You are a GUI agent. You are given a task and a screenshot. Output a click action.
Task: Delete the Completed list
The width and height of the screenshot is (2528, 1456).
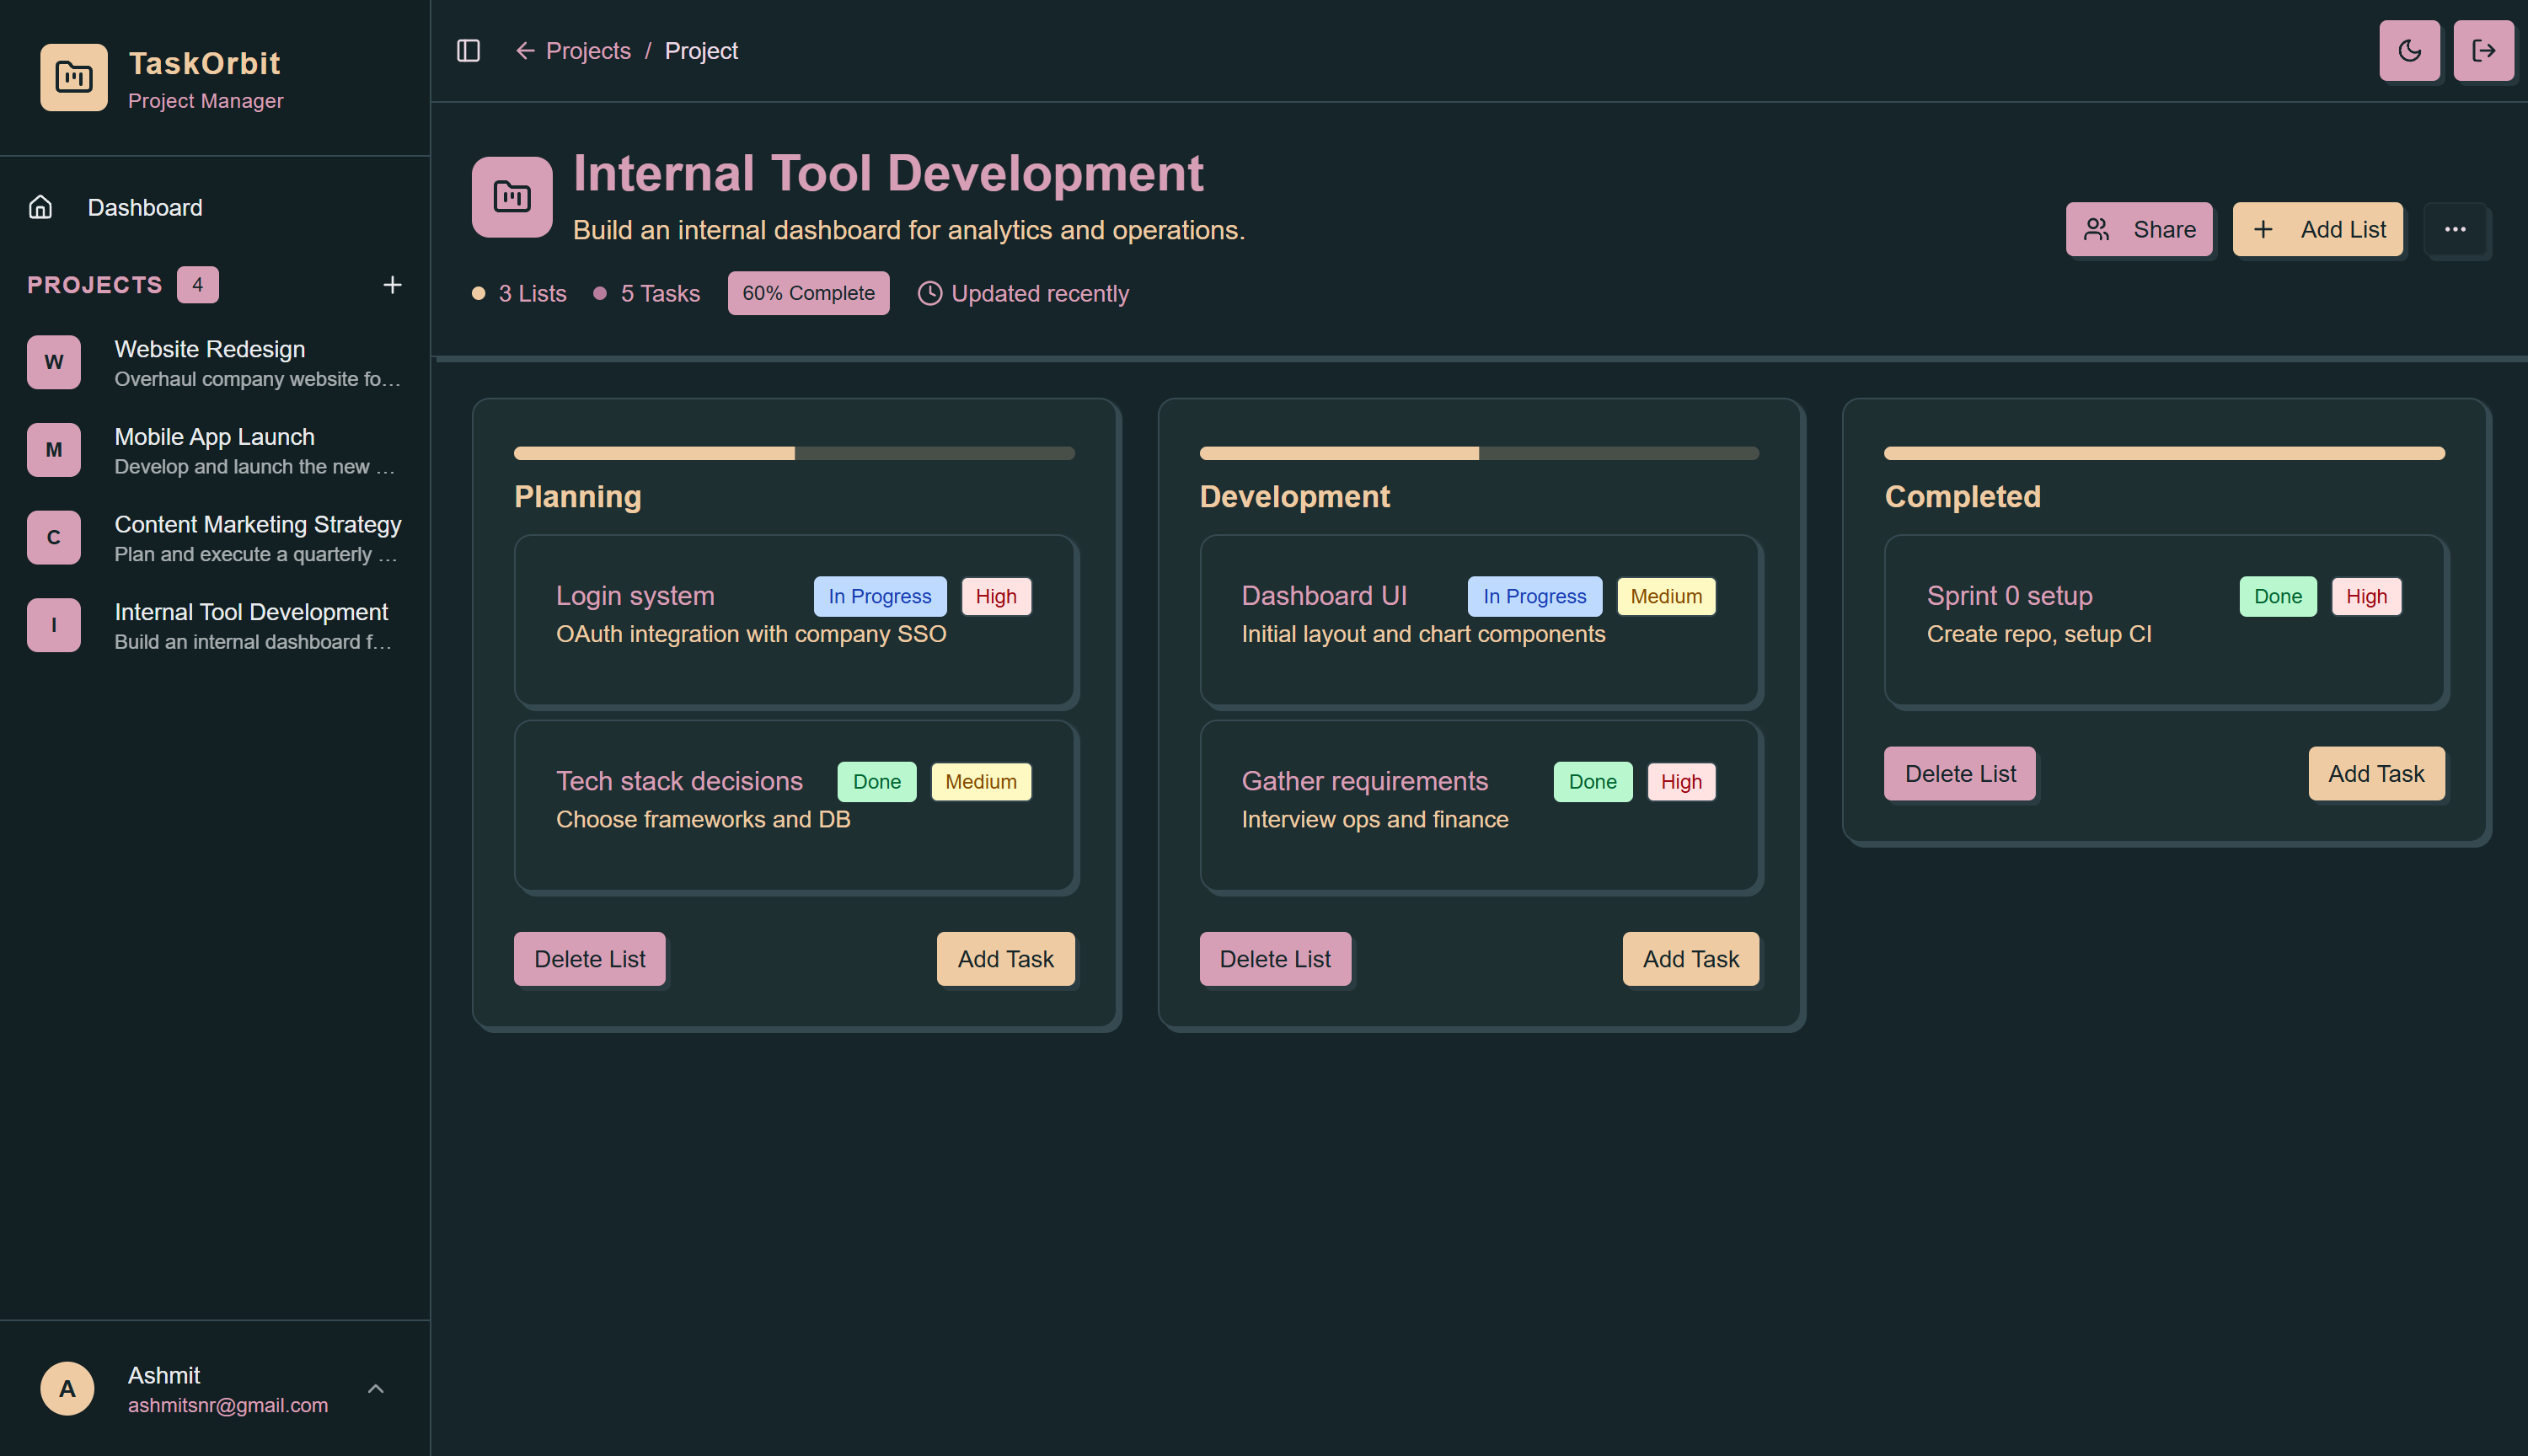pos(1959,773)
